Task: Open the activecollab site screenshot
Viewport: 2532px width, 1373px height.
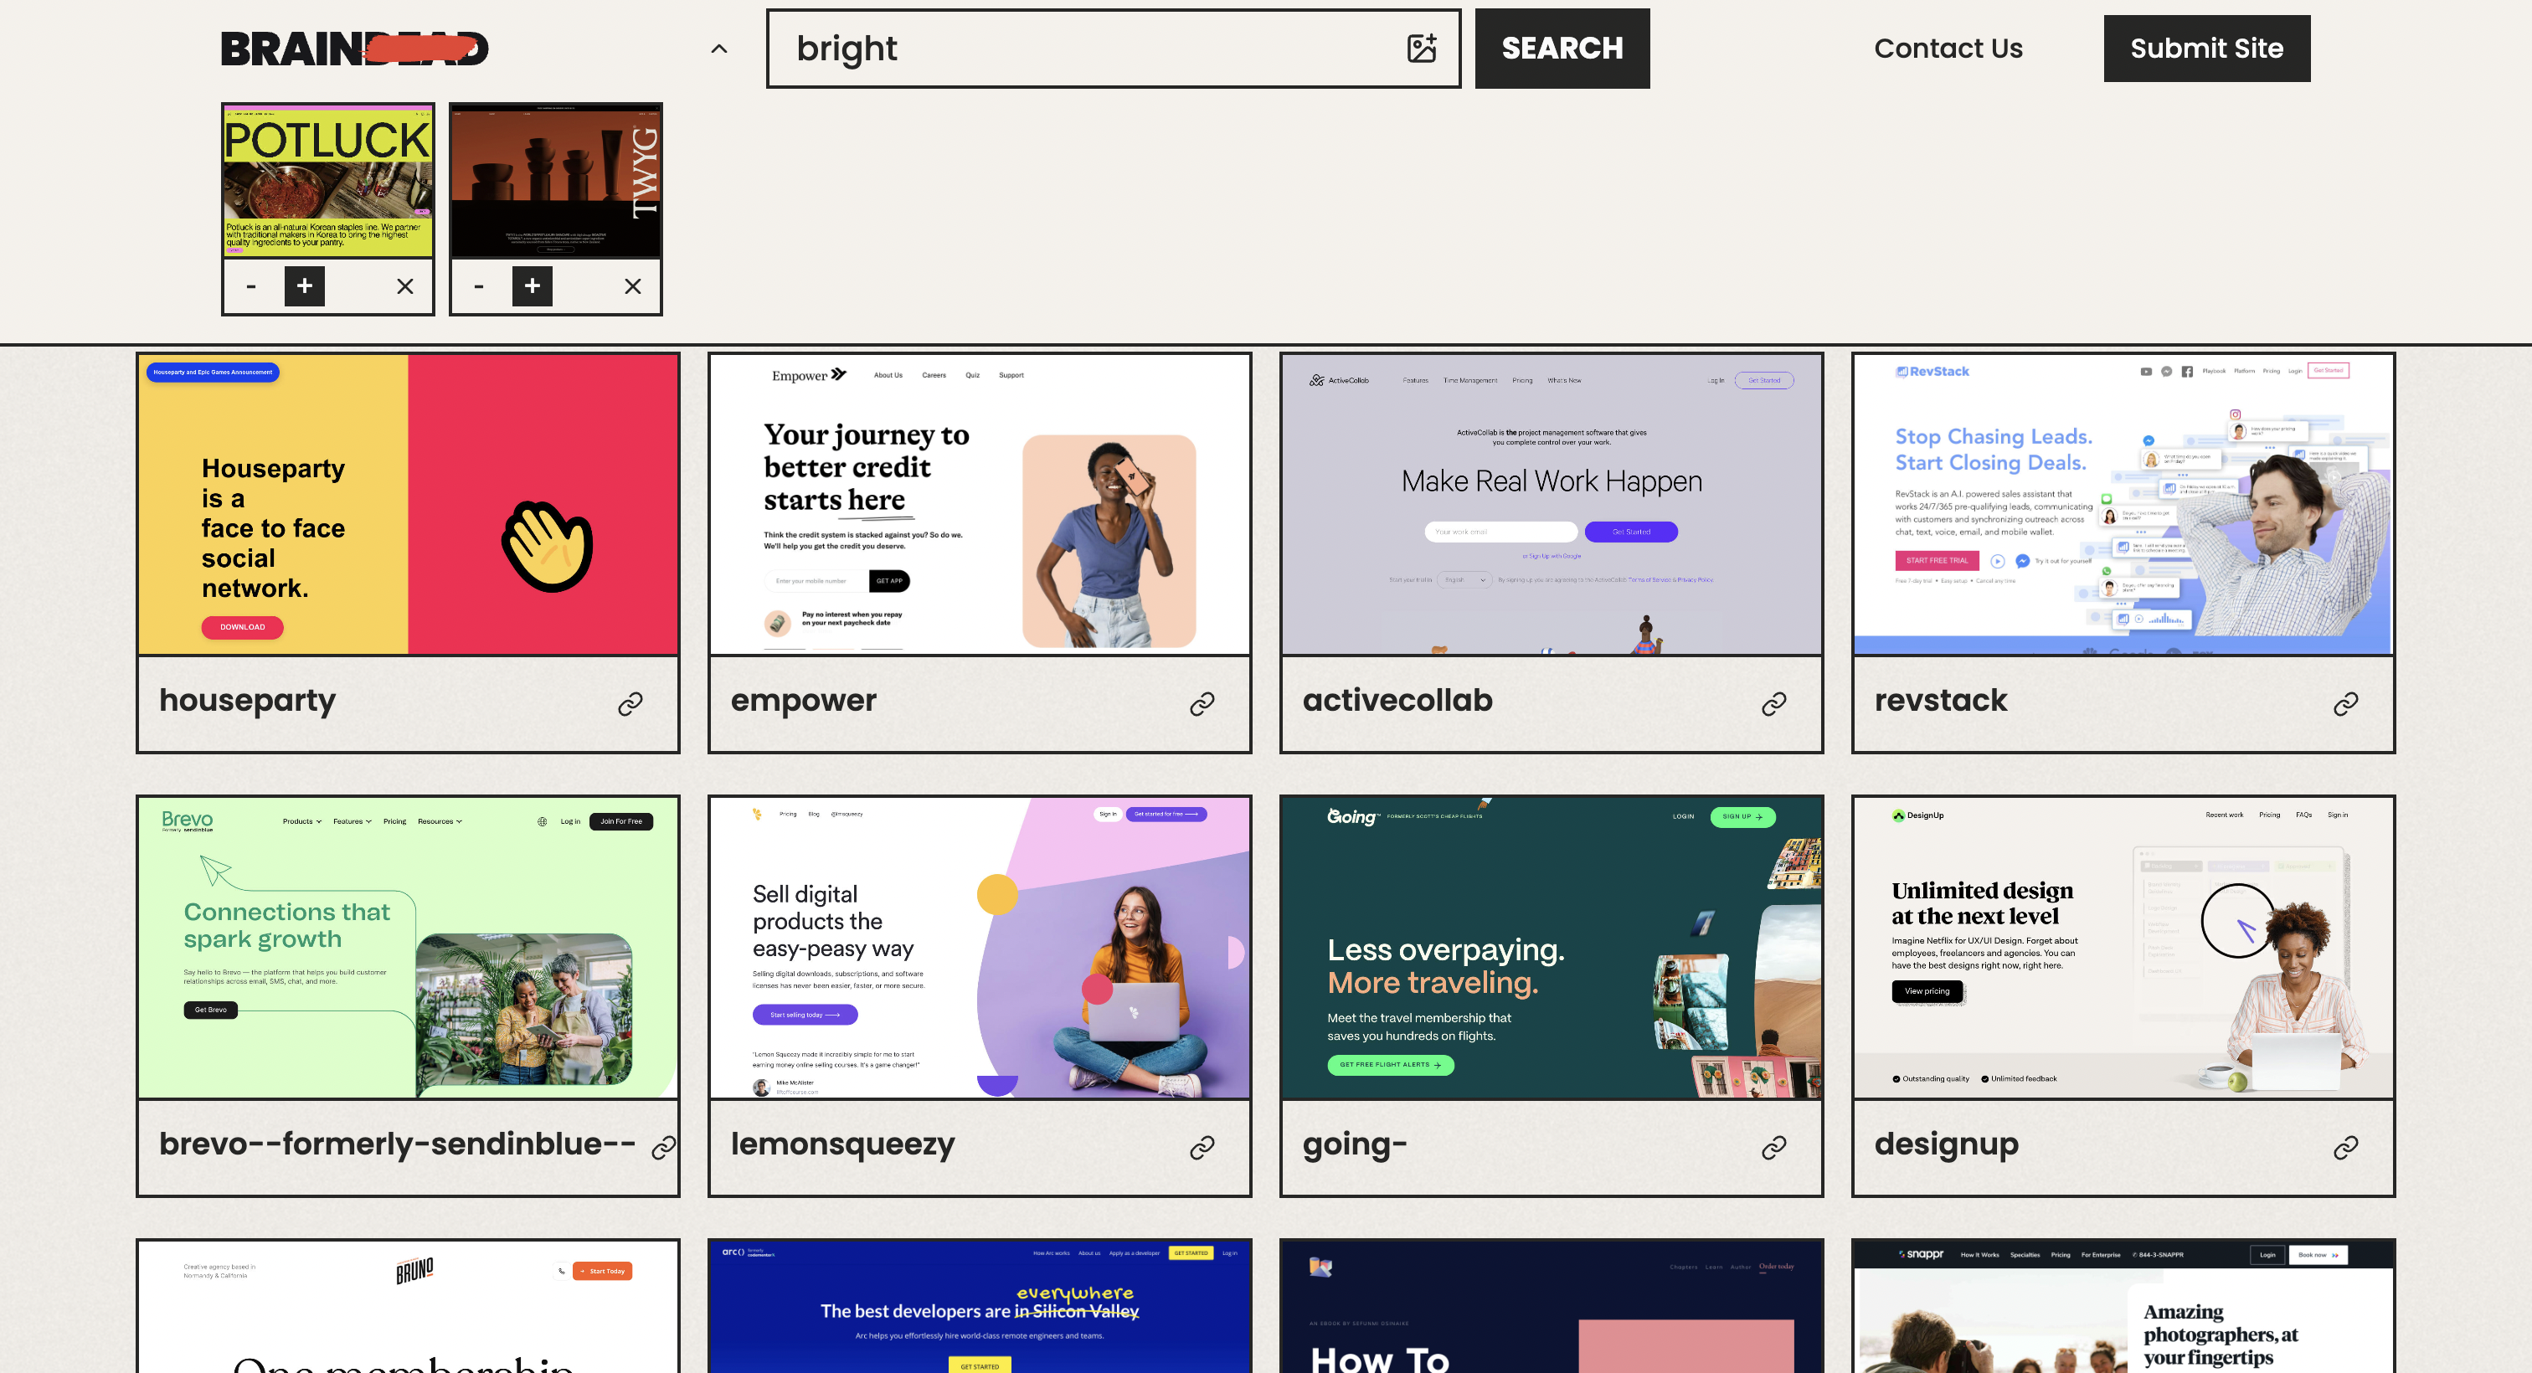Action: coord(1551,504)
